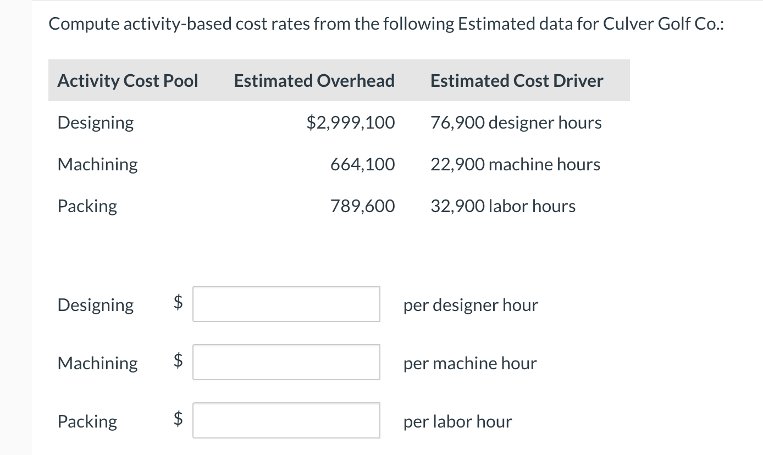This screenshot has width=763, height=455.
Task: Click the Designing row label in the table
Action: [x=95, y=122]
